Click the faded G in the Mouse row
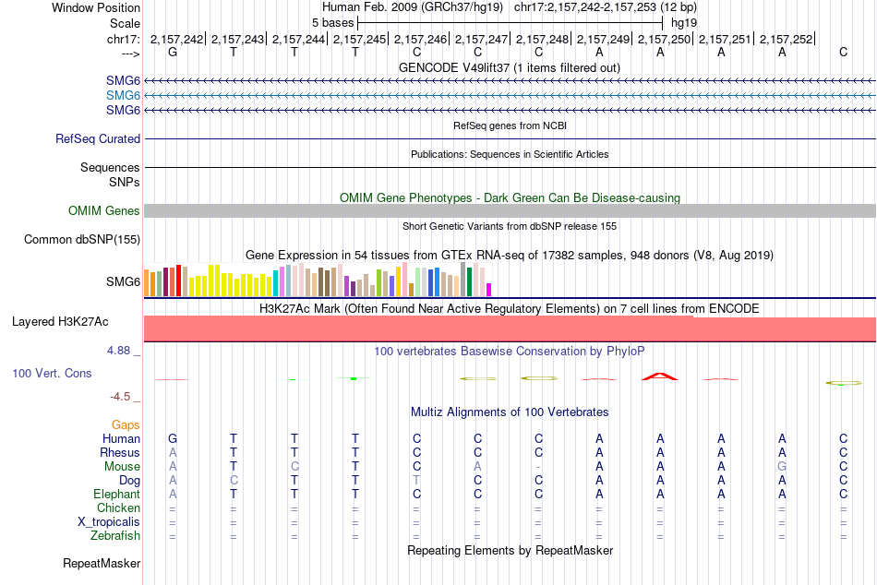877x585 pixels. [x=782, y=467]
